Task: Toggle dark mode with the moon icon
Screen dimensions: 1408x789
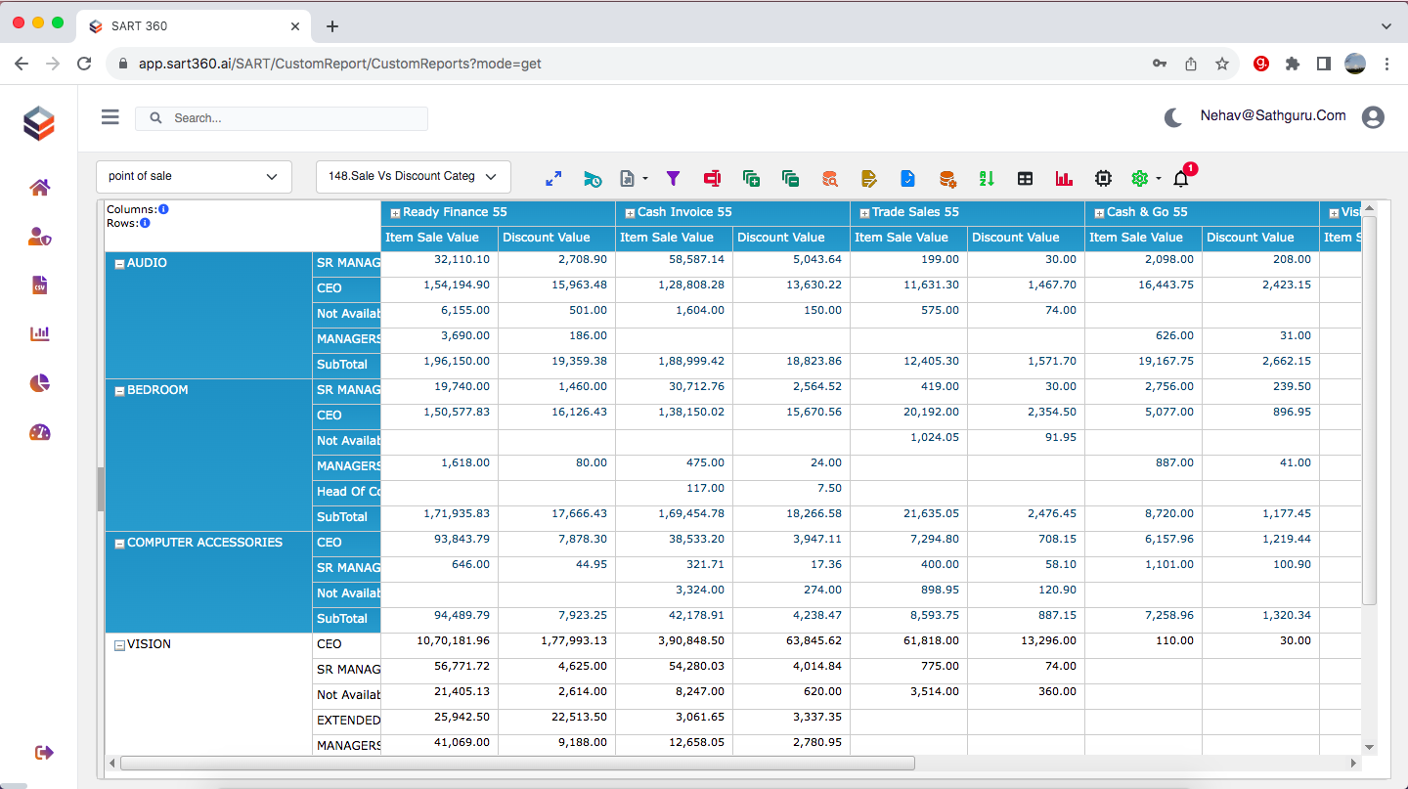Action: [1172, 117]
